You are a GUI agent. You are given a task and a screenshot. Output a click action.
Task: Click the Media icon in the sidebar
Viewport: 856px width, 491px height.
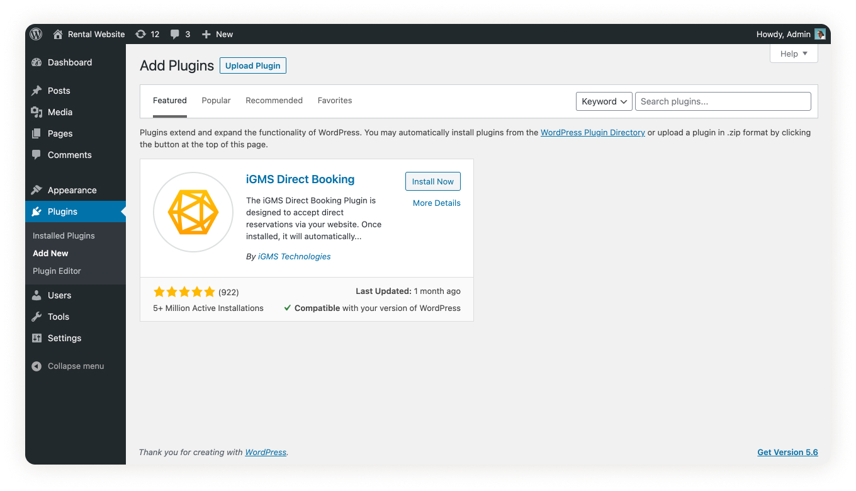37,112
